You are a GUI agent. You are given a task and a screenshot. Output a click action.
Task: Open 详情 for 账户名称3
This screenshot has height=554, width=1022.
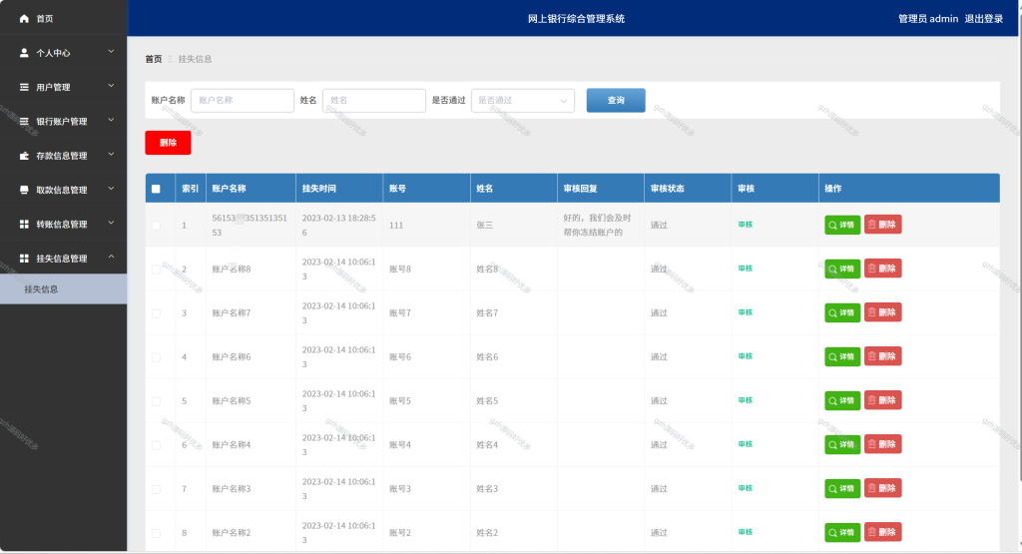point(842,489)
